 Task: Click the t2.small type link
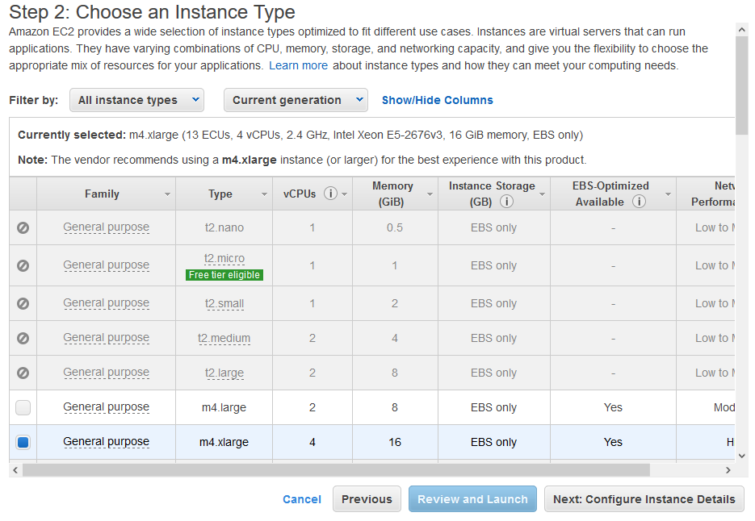coord(224,303)
